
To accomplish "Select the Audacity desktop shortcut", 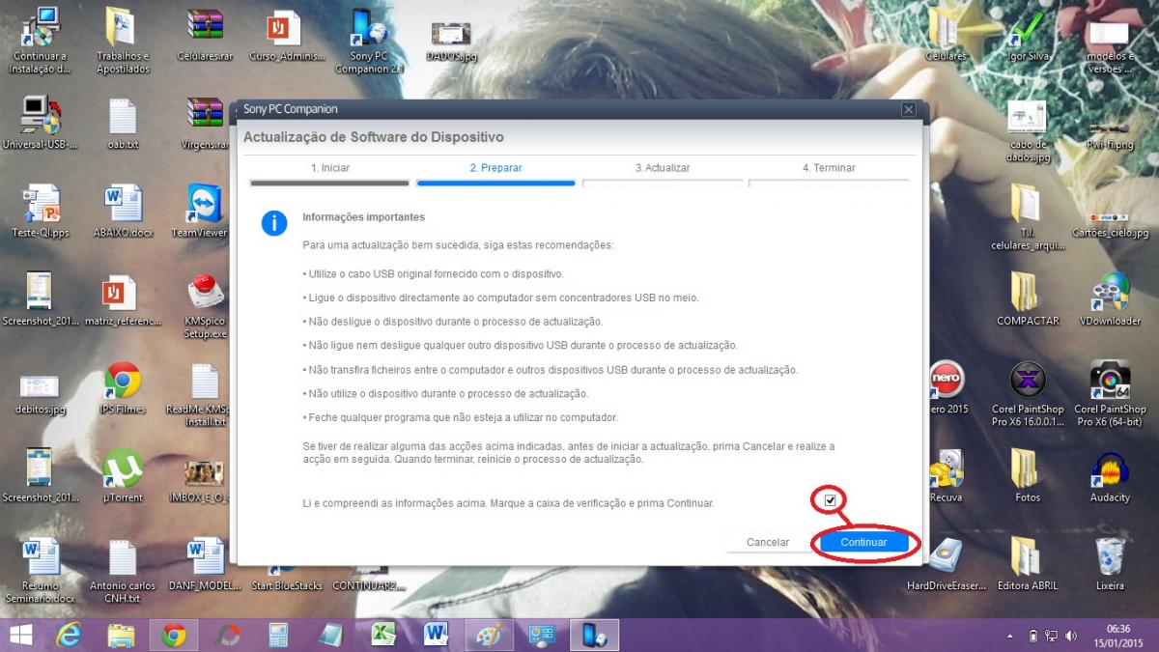I will point(1110,475).
